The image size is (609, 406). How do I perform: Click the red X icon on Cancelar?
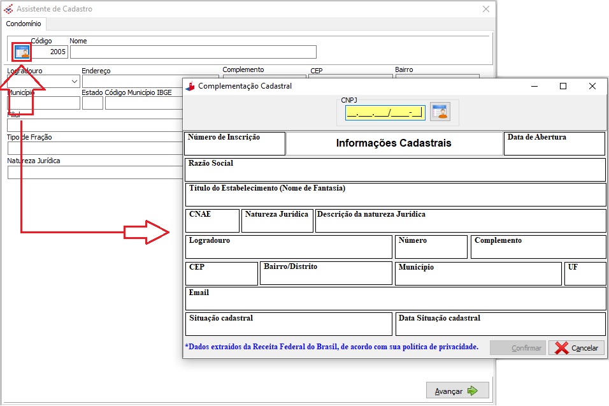[562, 348]
